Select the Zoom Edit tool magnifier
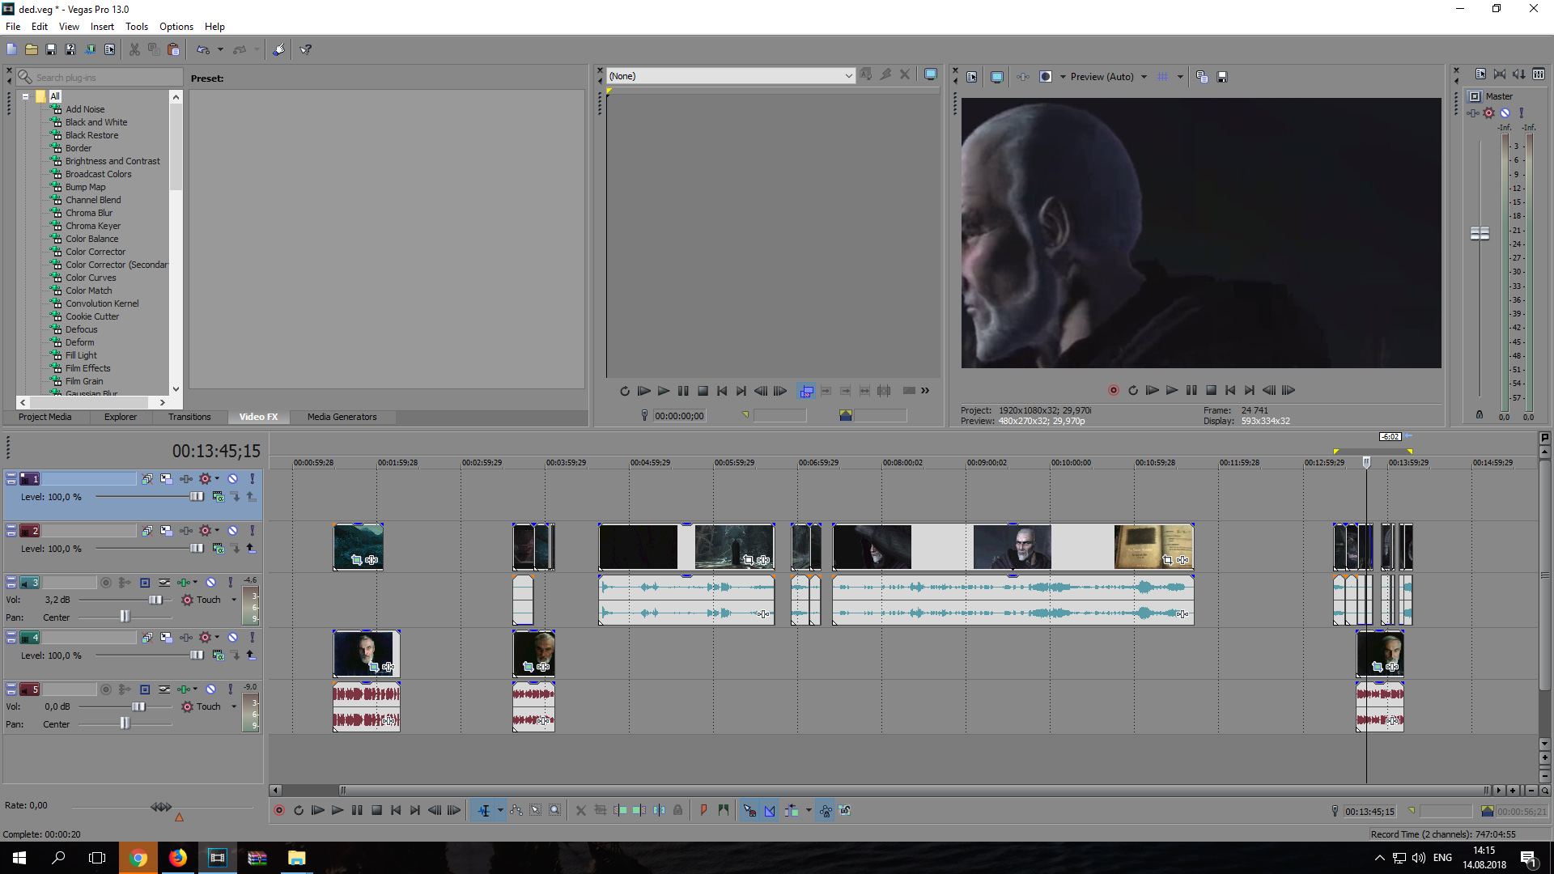Viewport: 1554px width, 874px height. (x=555, y=810)
